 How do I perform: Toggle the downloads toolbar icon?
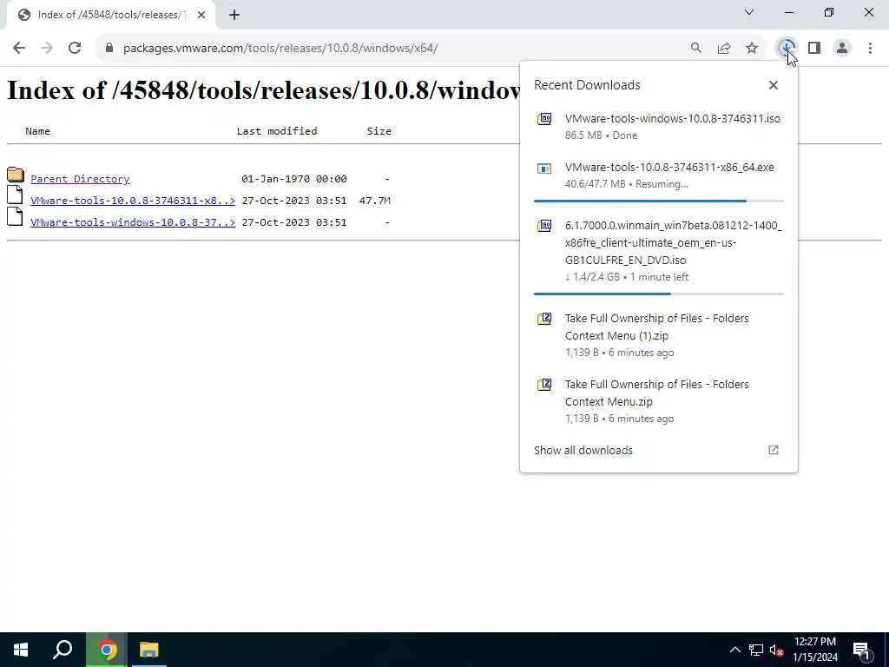click(x=787, y=49)
